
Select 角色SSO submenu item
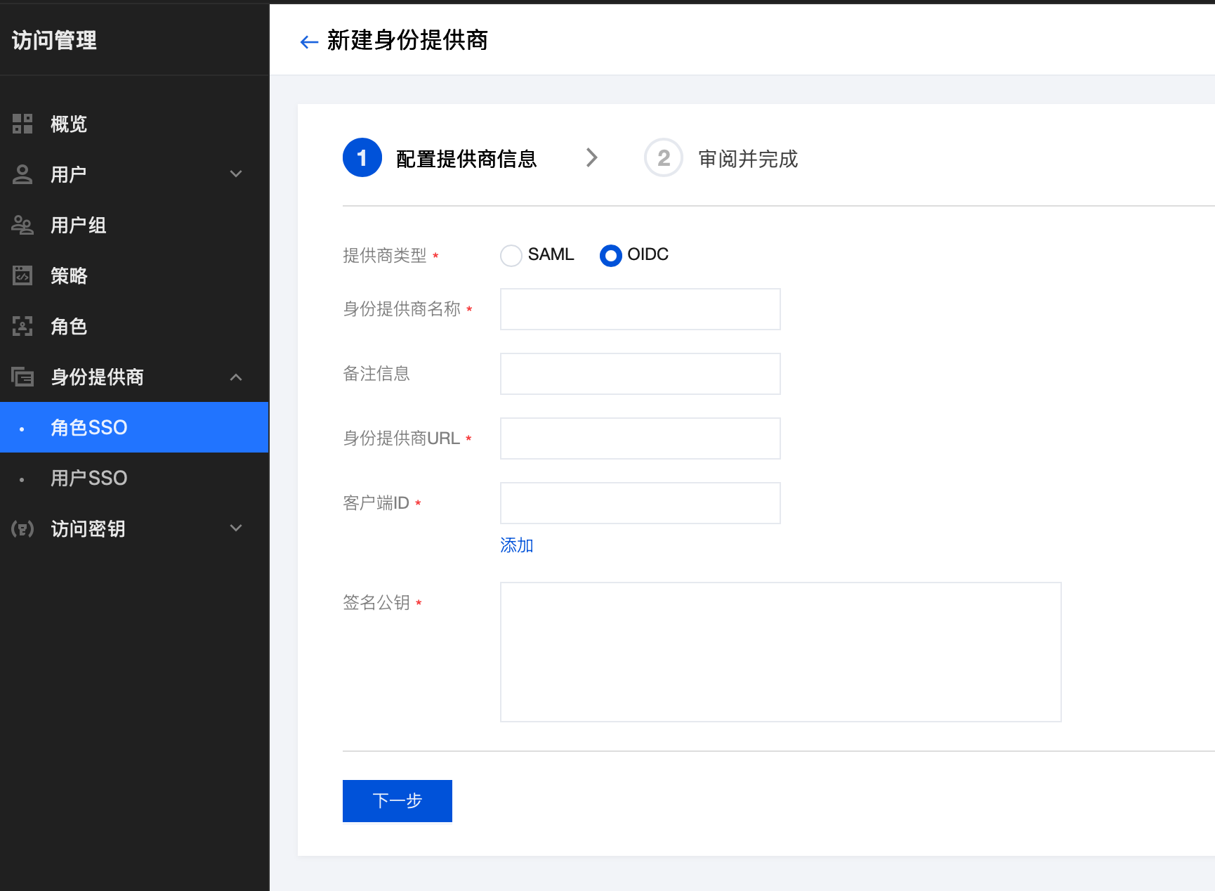[x=134, y=427]
